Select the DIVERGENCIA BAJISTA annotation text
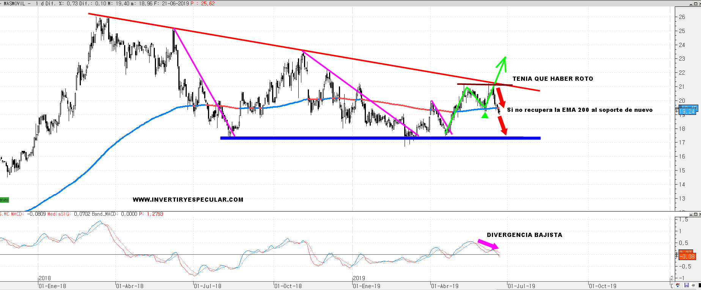Viewport: 701px width, 290px height. pyautogui.click(x=525, y=235)
